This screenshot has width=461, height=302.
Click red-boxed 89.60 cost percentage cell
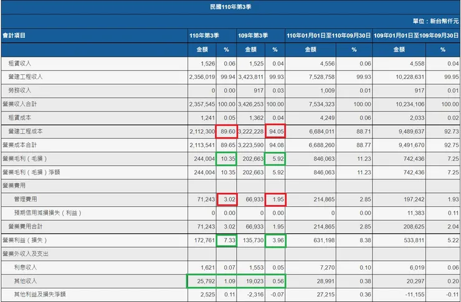click(226, 131)
